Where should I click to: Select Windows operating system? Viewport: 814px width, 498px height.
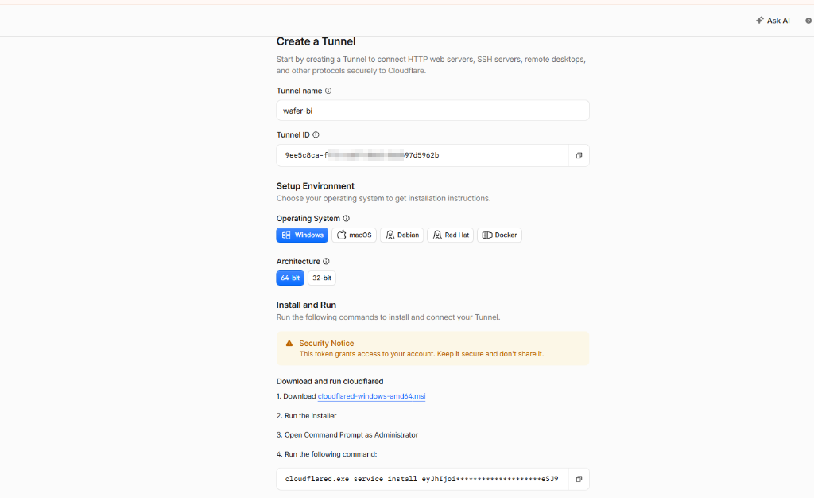(302, 235)
